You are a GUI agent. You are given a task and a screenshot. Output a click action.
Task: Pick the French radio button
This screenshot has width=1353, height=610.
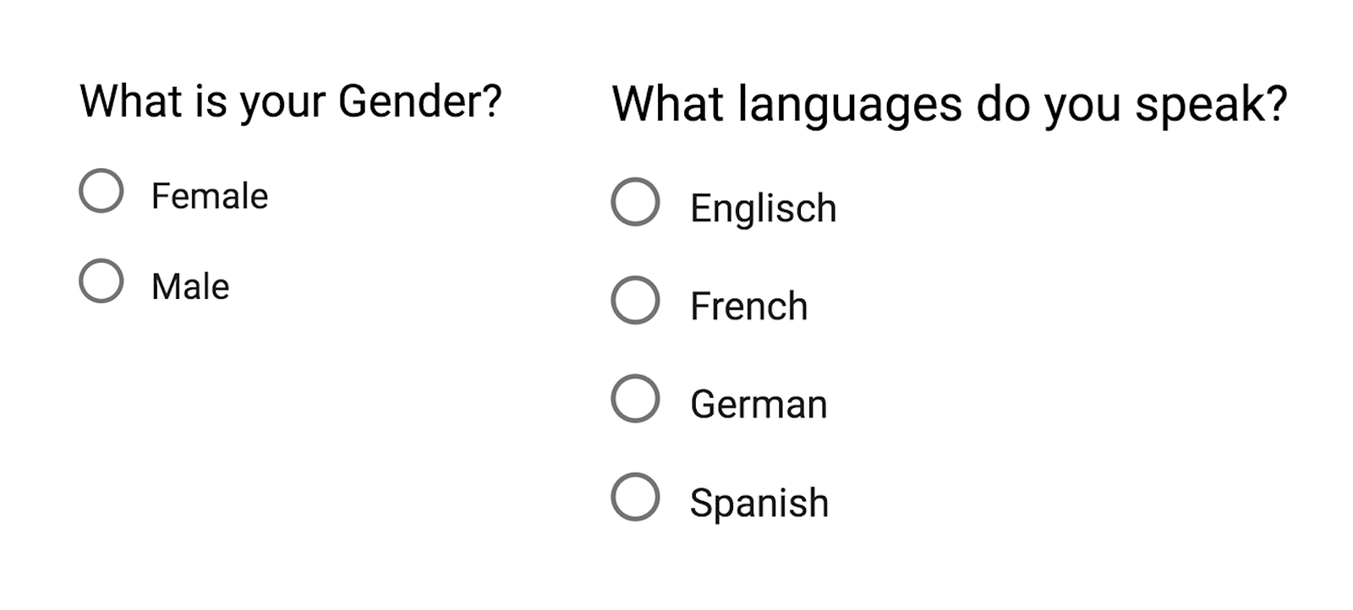pos(635,300)
